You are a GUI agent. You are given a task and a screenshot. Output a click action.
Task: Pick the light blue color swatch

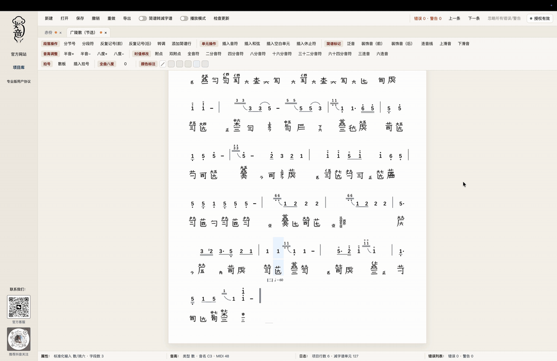pos(196,64)
